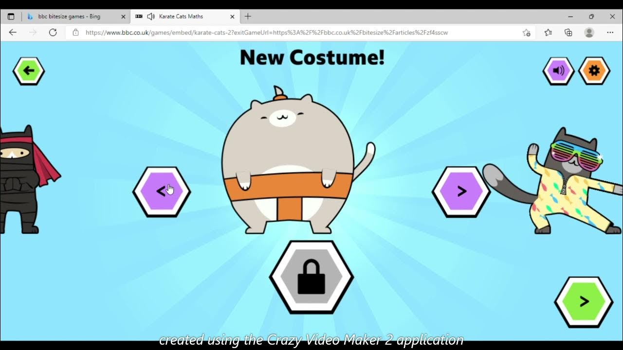Click the browser address bar URL
Image resolution: width=623 pixels, height=350 pixels.
[x=267, y=33]
